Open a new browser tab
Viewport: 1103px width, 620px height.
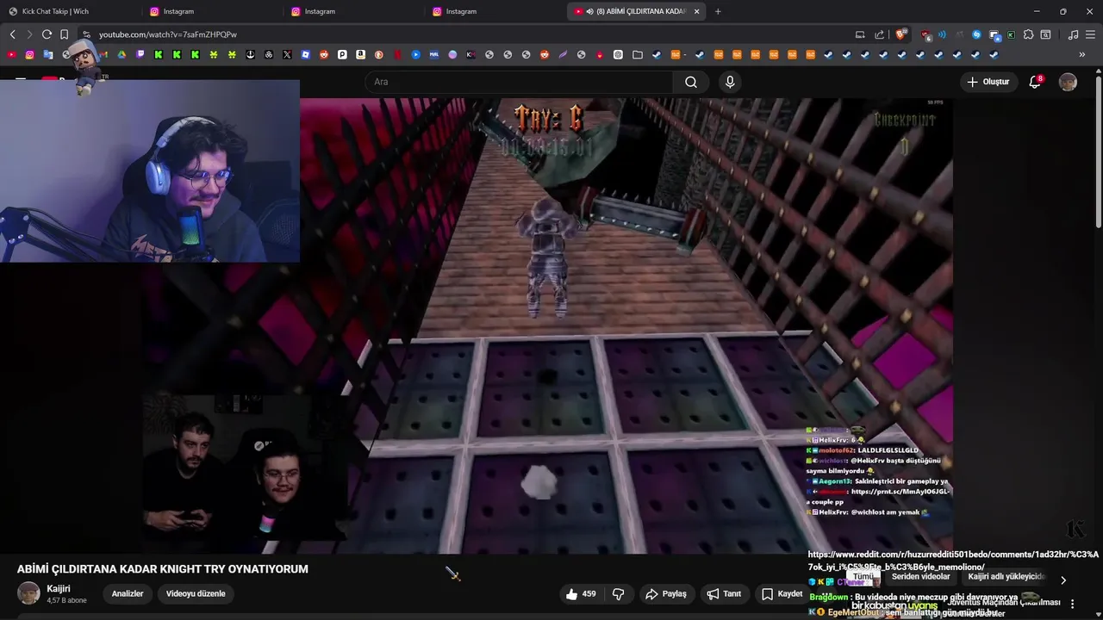coord(718,11)
